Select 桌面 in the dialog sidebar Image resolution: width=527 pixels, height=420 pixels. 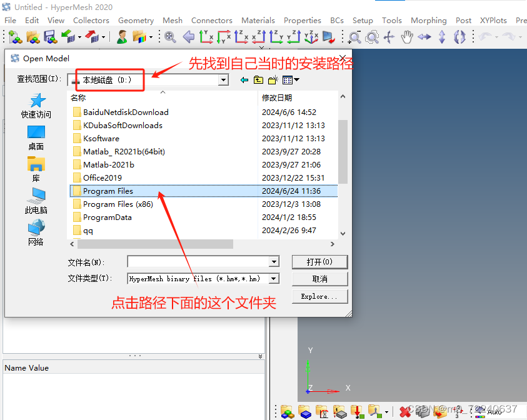coord(36,136)
